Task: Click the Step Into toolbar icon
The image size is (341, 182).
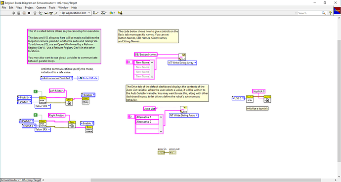Action: point(46,13)
